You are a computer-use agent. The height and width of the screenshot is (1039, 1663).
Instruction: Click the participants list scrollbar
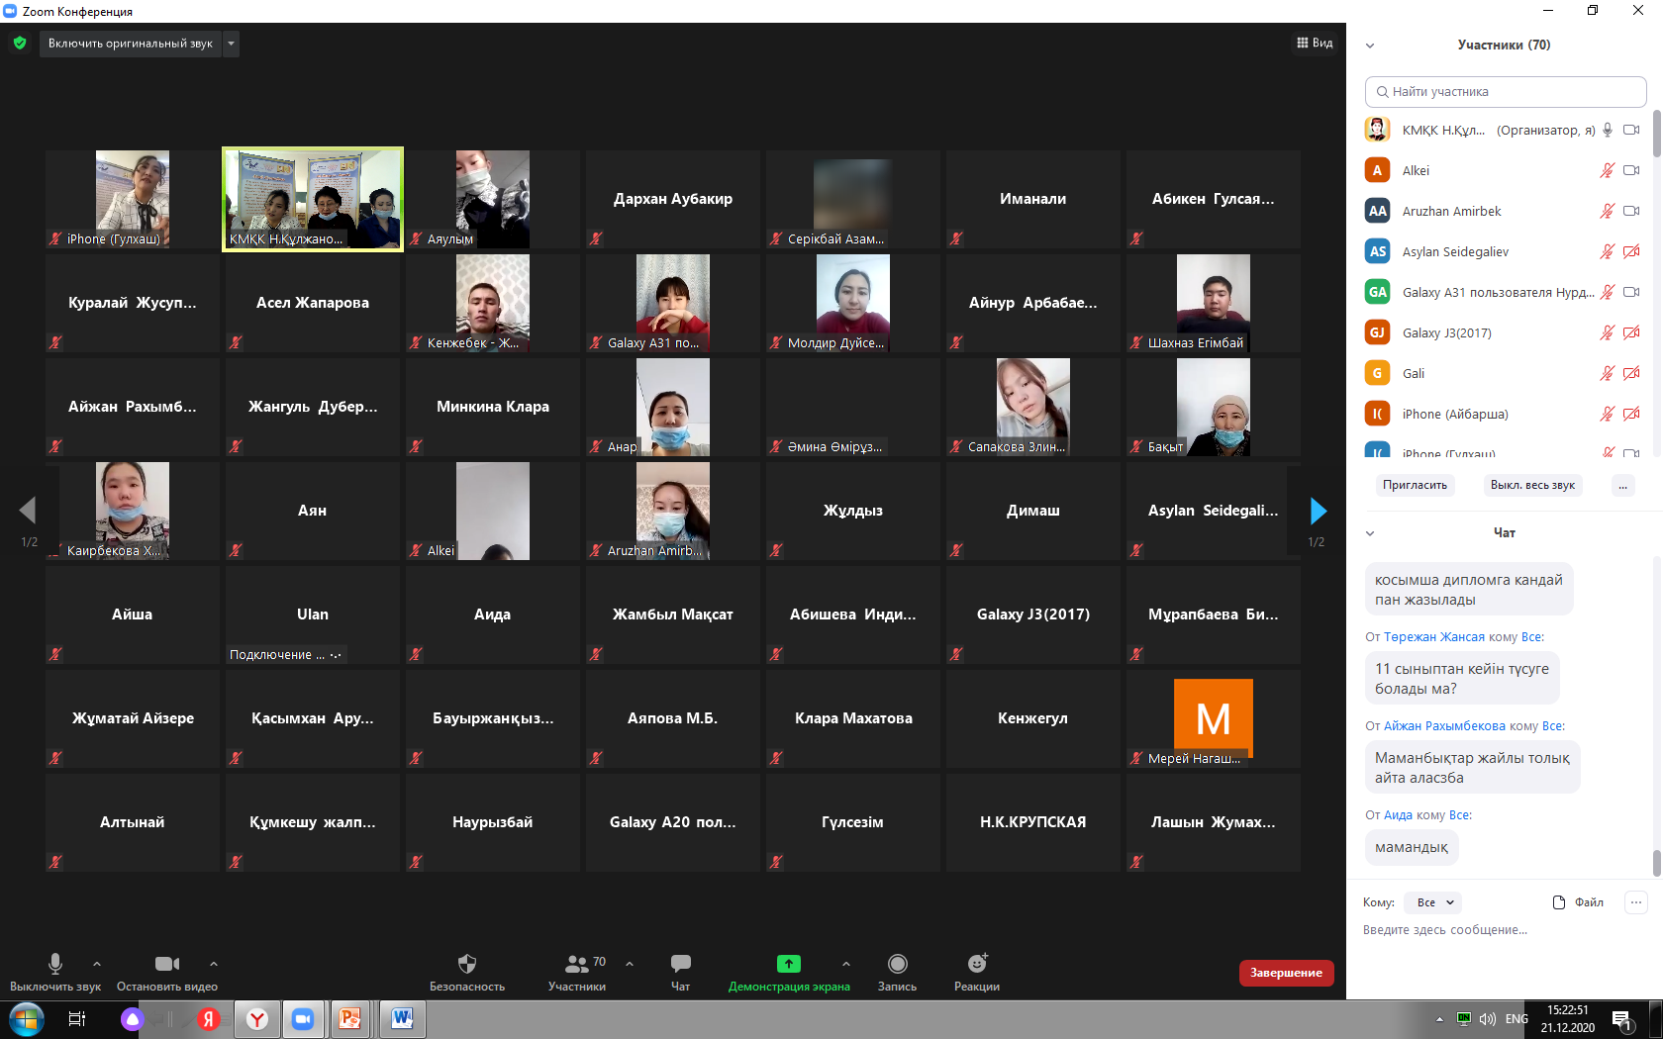point(1656,134)
